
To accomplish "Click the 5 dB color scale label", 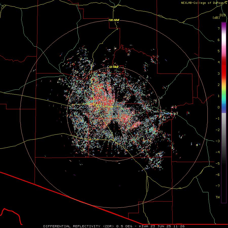I will [x=219, y=51].
